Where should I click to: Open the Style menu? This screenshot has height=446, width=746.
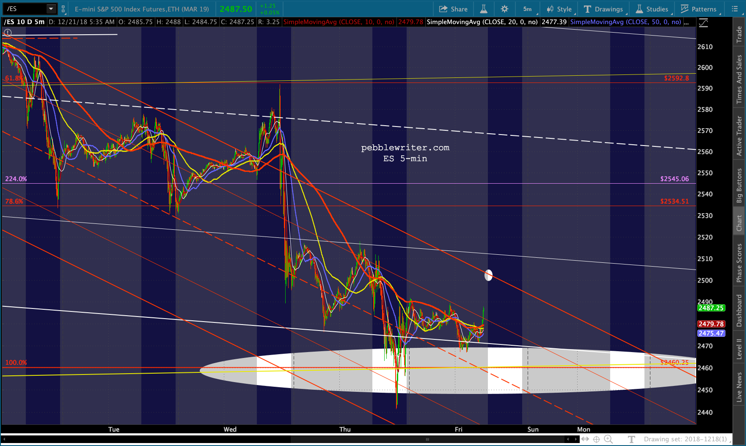(559, 9)
